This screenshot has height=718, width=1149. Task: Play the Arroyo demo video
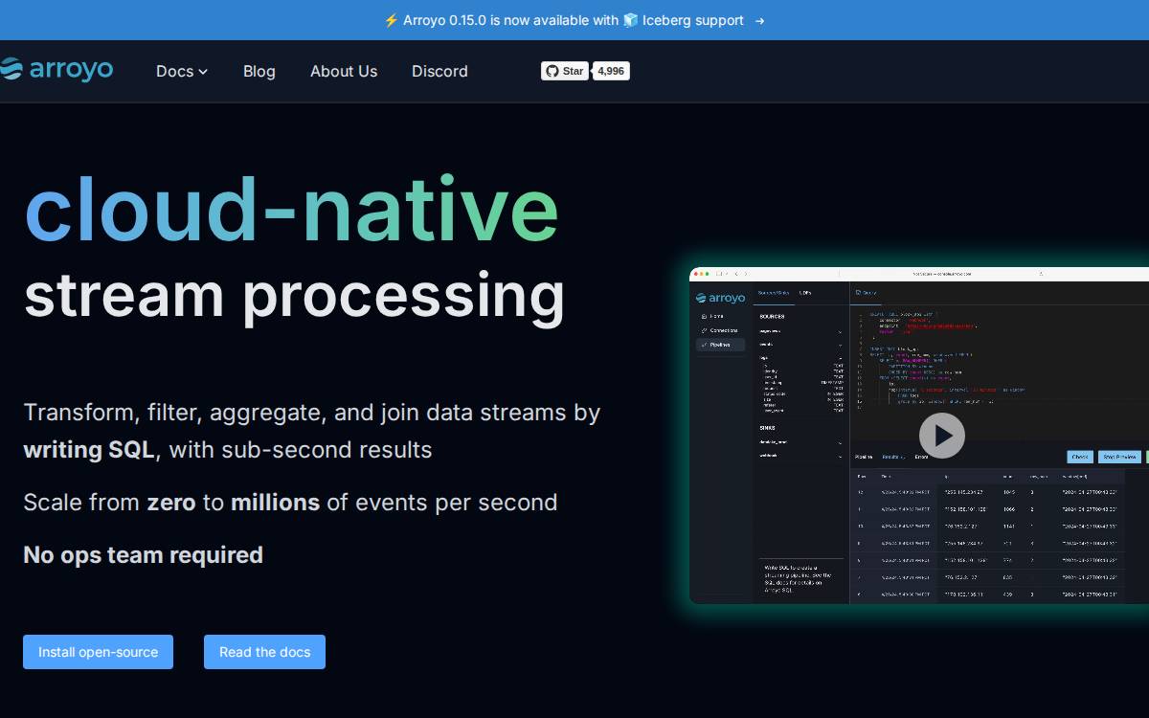pos(942,436)
